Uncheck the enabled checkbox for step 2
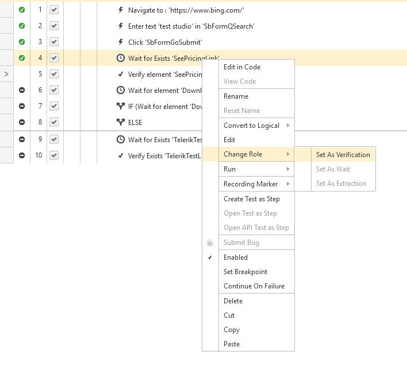The width and height of the screenshot is (407, 367). [x=53, y=26]
